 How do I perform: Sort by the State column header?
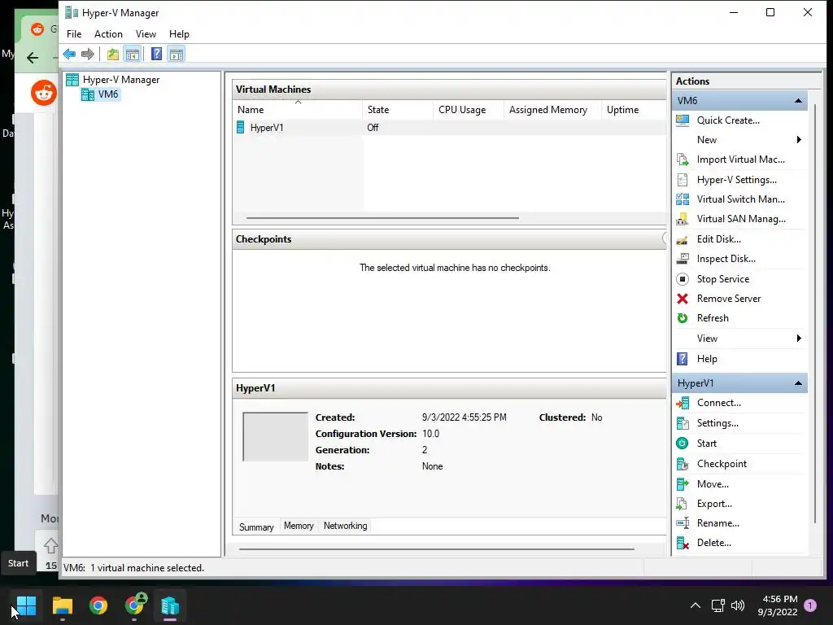(x=398, y=110)
